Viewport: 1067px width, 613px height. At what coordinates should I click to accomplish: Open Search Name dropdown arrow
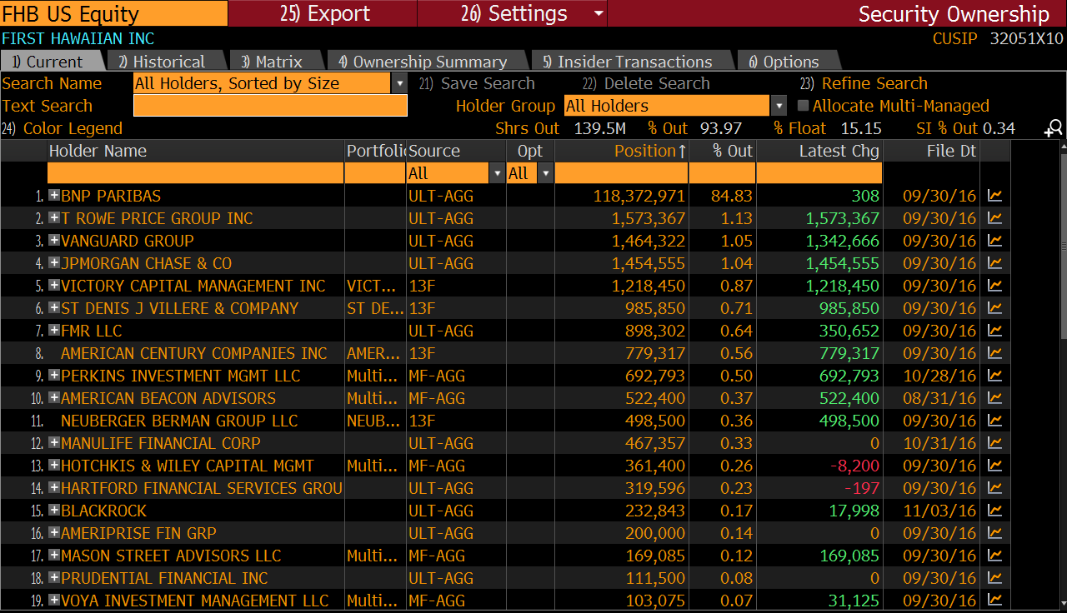(399, 83)
